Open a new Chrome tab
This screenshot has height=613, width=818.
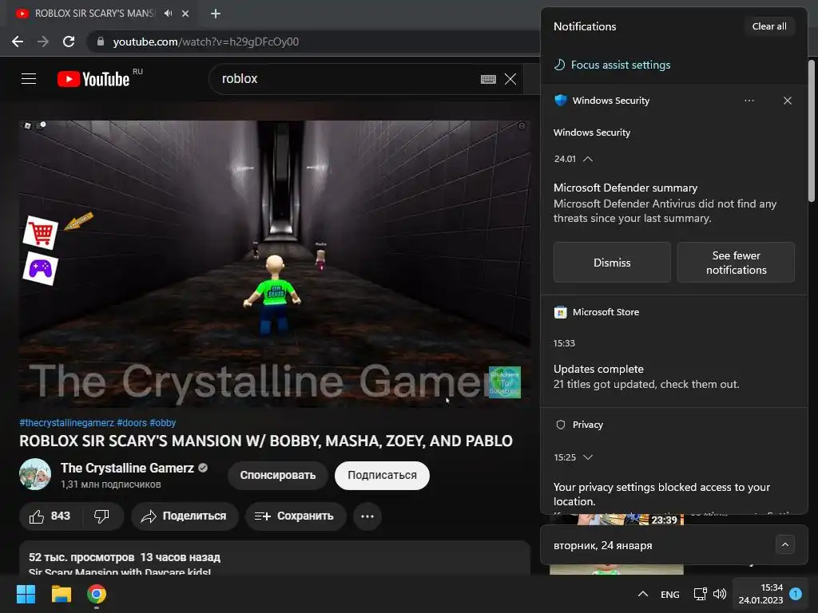coord(216,14)
